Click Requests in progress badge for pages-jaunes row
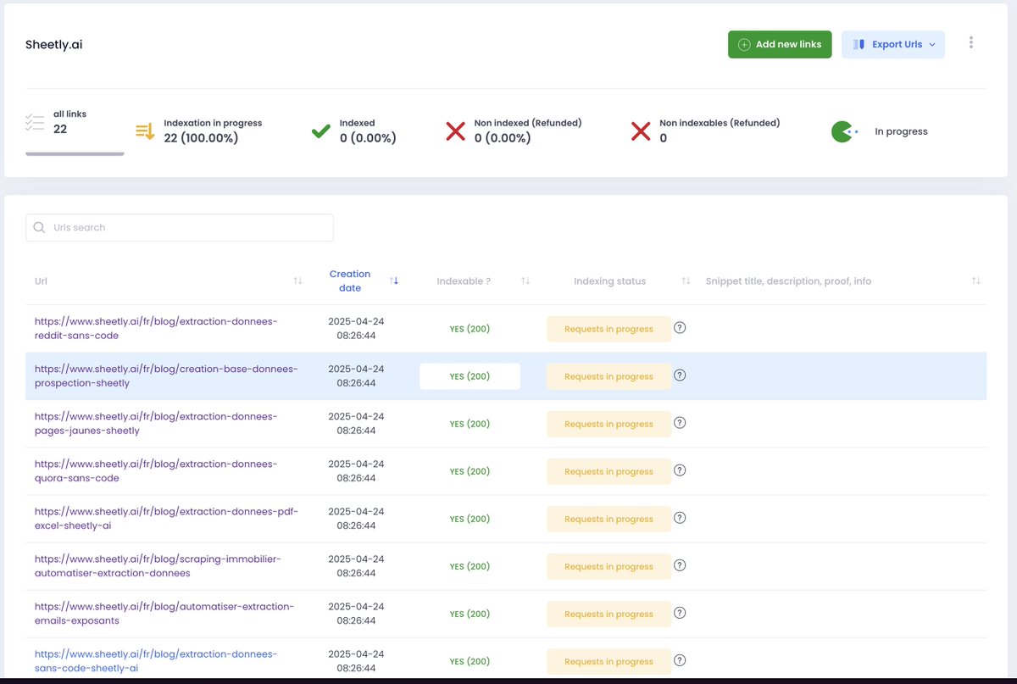 point(609,424)
